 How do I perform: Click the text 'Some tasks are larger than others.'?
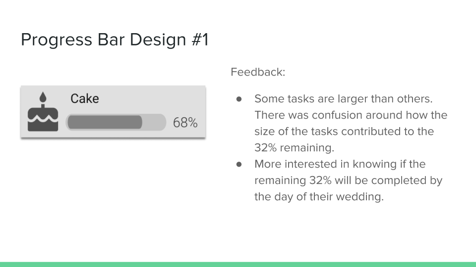click(343, 99)
